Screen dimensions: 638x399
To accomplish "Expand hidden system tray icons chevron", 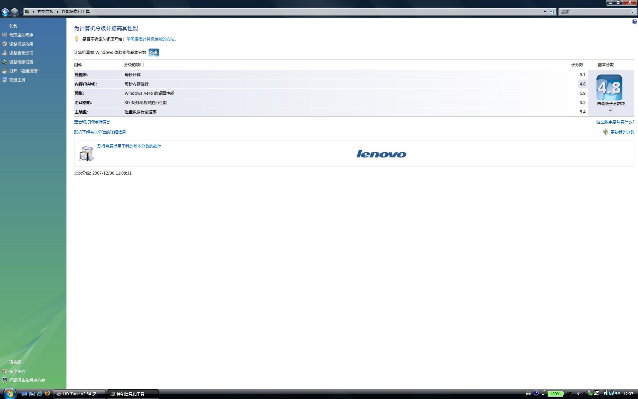I will [578, 394].
